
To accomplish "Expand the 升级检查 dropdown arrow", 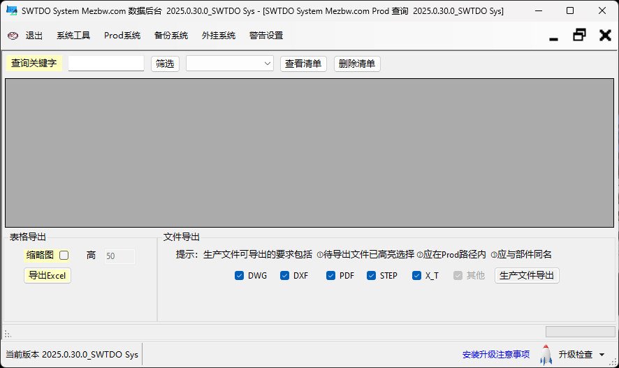I will (x=602, y=355).
